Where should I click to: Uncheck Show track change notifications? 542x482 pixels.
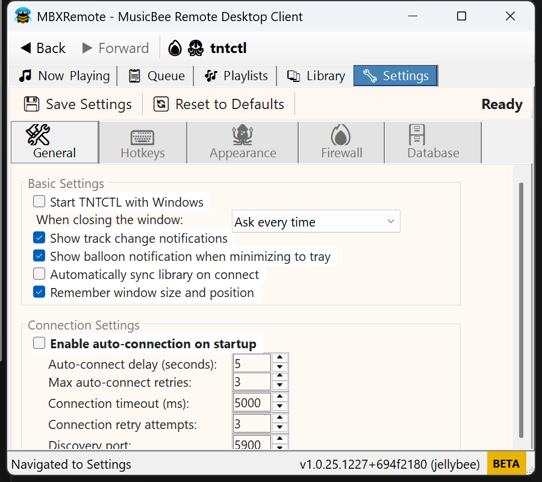(39, 238)
